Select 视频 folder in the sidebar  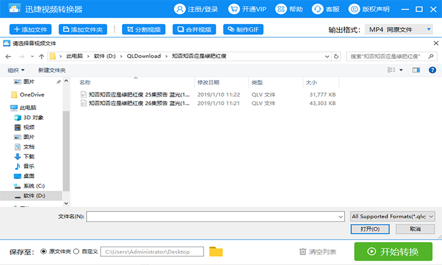coord(25,127)
